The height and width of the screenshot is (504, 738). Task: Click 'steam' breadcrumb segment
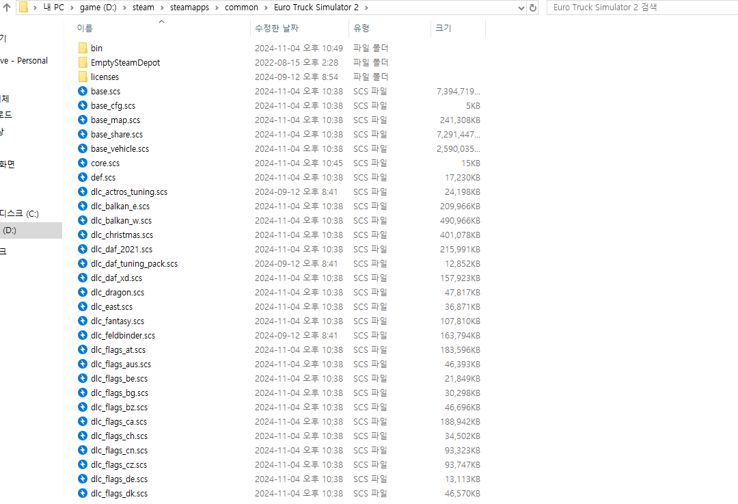coord(143,8)
